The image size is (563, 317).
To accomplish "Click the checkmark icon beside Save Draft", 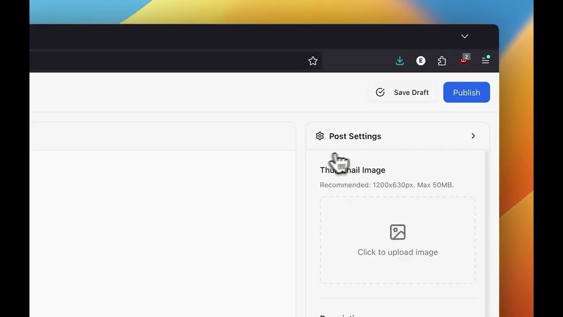I will (x=380, y=92).
